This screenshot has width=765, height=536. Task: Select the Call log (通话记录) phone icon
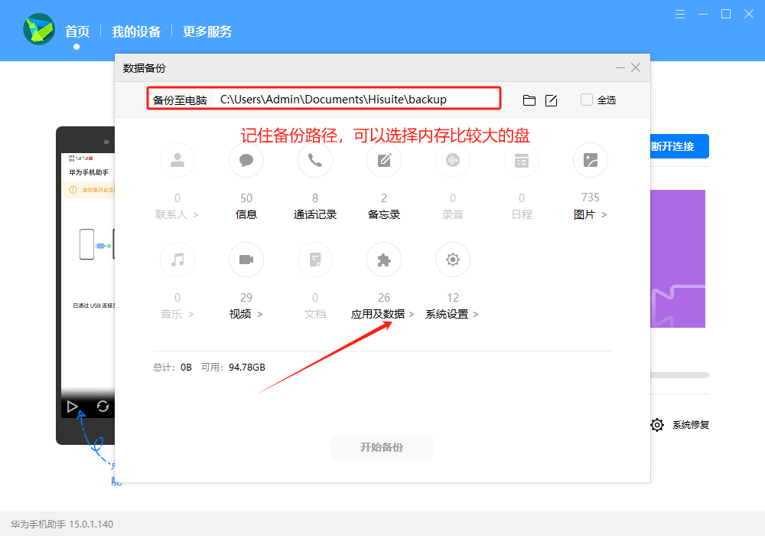coord(314,160)
